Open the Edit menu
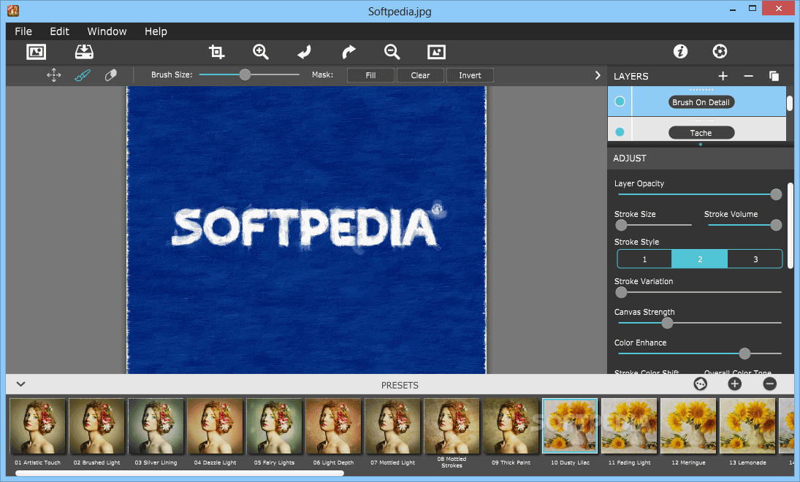The height and width of the screenshot is (482, 800). pyautogui.click(x=59, y=31)
